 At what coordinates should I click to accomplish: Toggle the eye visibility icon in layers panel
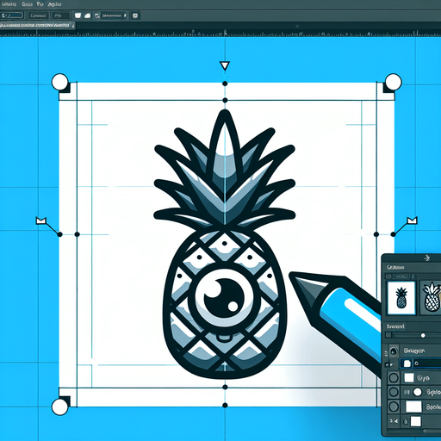pos(394,351)
